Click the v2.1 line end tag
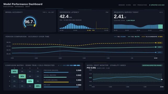 tap(160, 52)
